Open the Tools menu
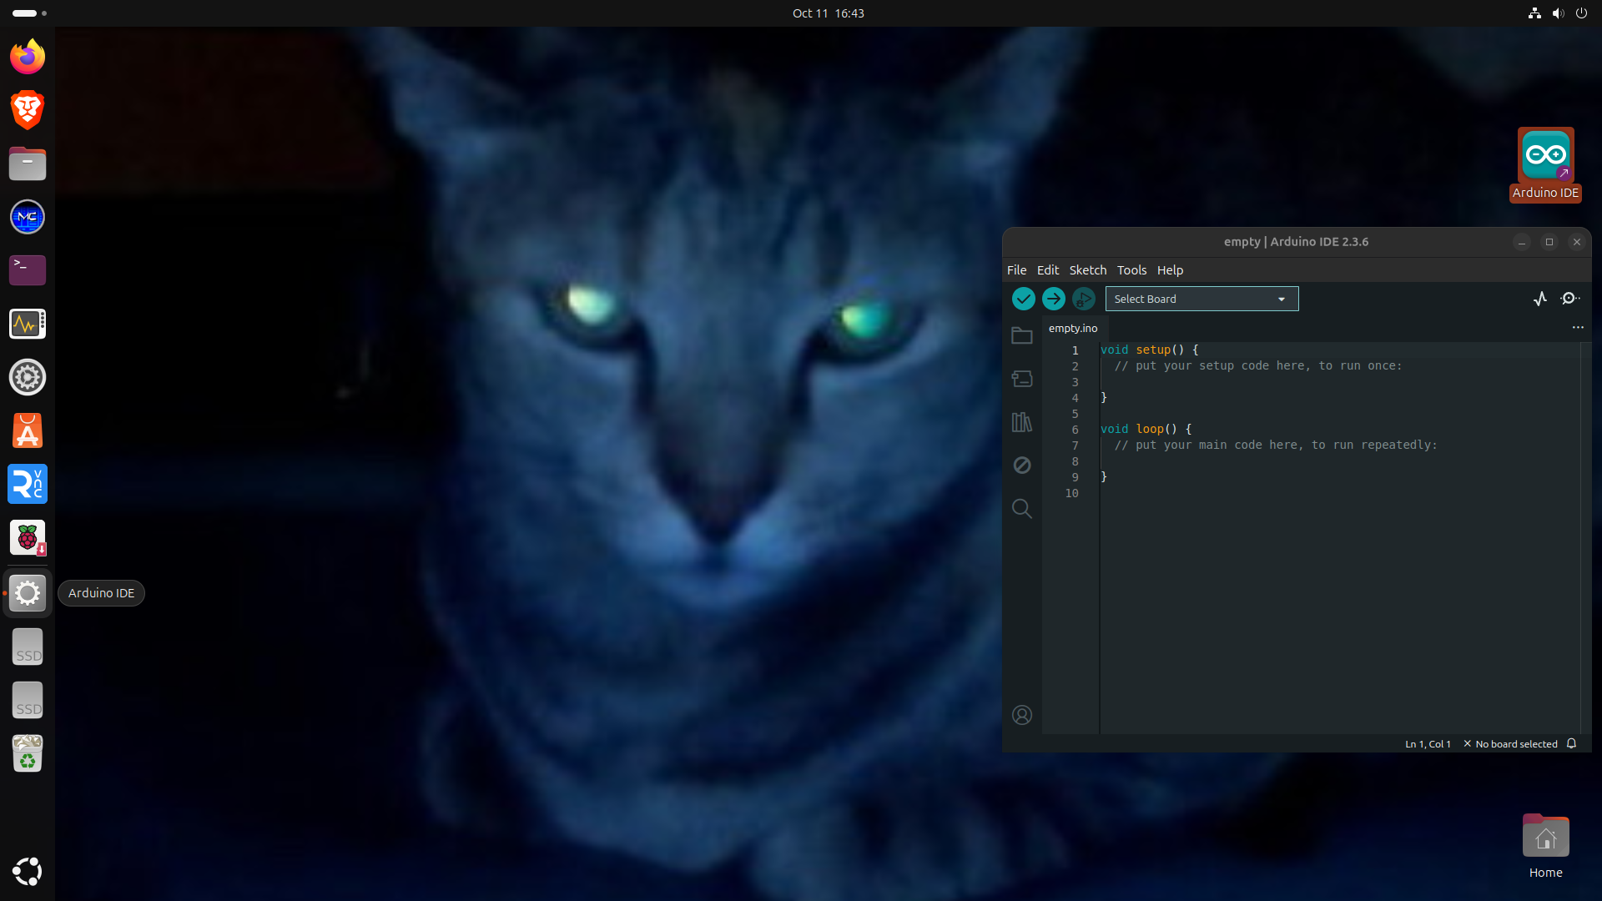Image resolution: width=1602 pixels, height=901 pixels. [x=1131, y=270]
